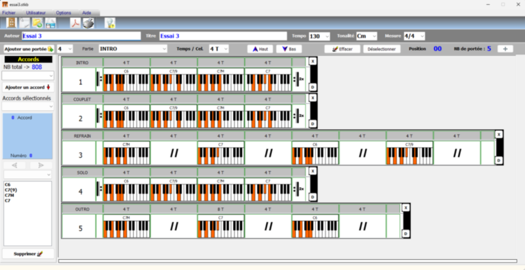This screenshot has width=525, height=270.
Task: Click the D button on staff 2
Action: (312, 124)
